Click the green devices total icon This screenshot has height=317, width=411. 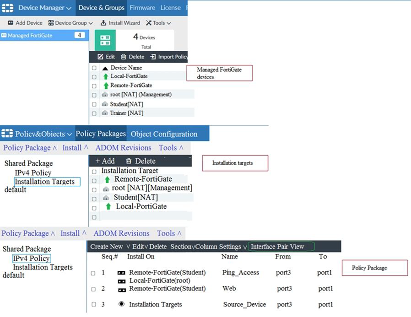click(x=105, y=41)
